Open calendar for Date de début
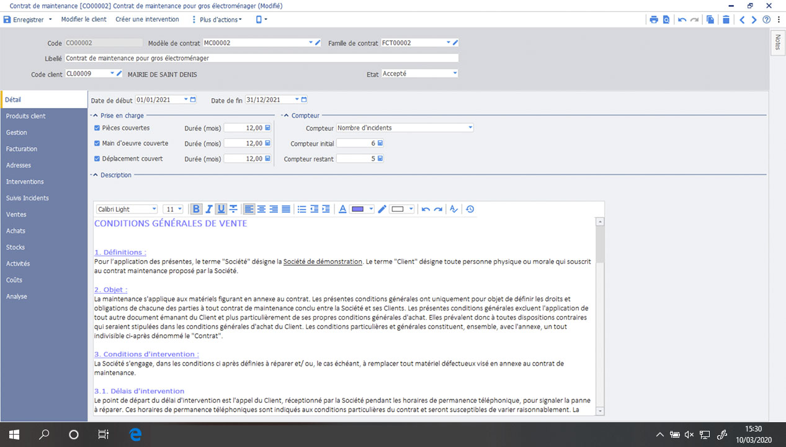The height and width of the screenshot is (447, 786). 193,99
